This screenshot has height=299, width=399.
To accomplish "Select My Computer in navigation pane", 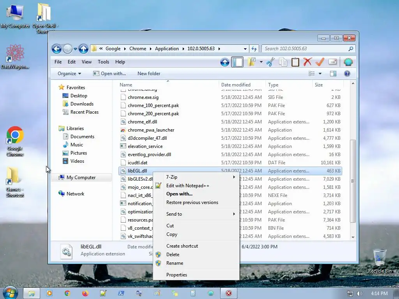I will tap(81, 178).
